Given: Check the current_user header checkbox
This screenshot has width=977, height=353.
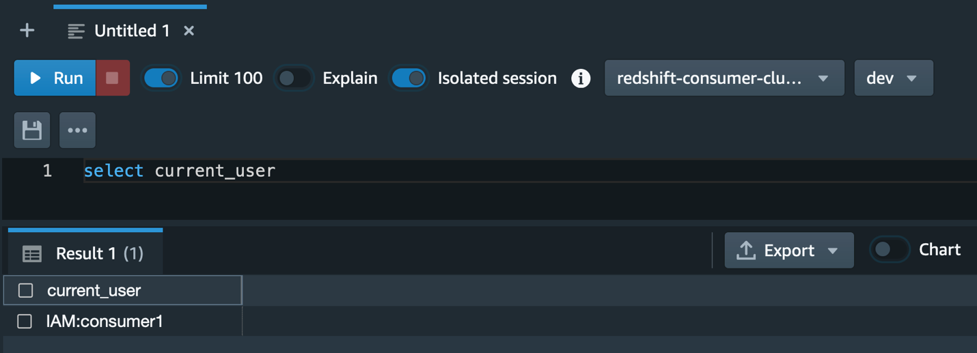Looking at the screenshot, I should coord(26,290).
